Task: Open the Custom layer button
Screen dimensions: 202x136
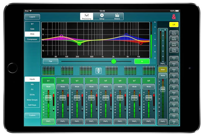Action: click(x=32, y=115)
